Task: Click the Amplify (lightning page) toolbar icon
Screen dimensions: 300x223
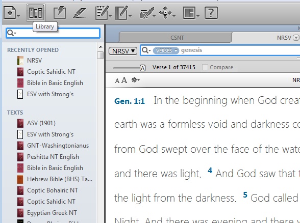Action: click(60, 13)
